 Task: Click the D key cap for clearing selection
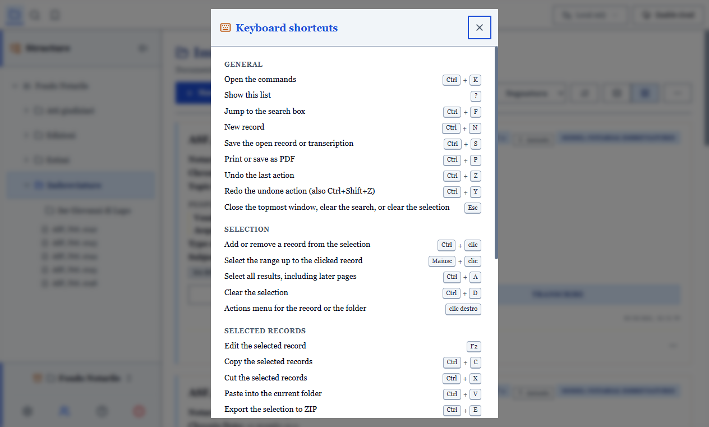[x=476, y=293]
